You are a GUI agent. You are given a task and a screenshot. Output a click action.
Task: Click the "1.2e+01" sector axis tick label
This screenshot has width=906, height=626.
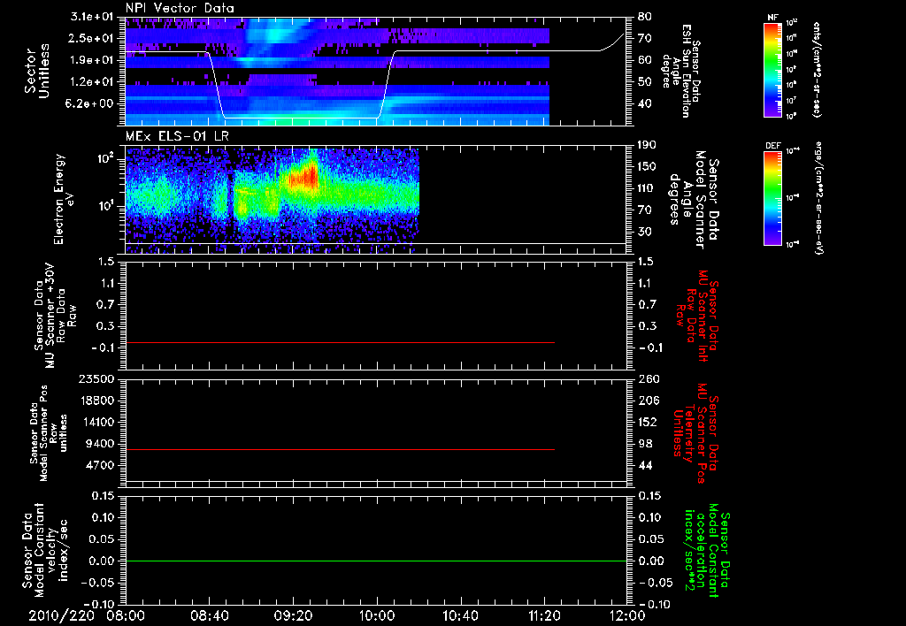click(91, 82)
